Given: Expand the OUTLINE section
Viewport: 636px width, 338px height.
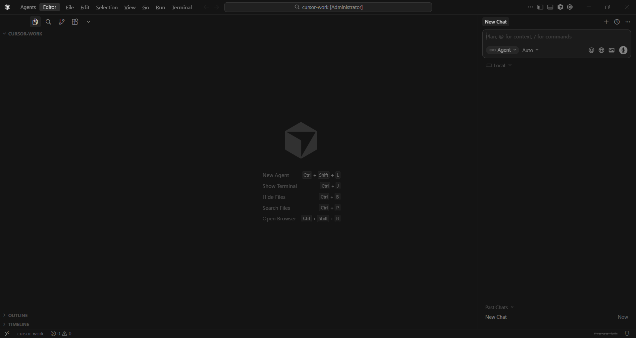Looking at the screenshot, I should point(18,315).
